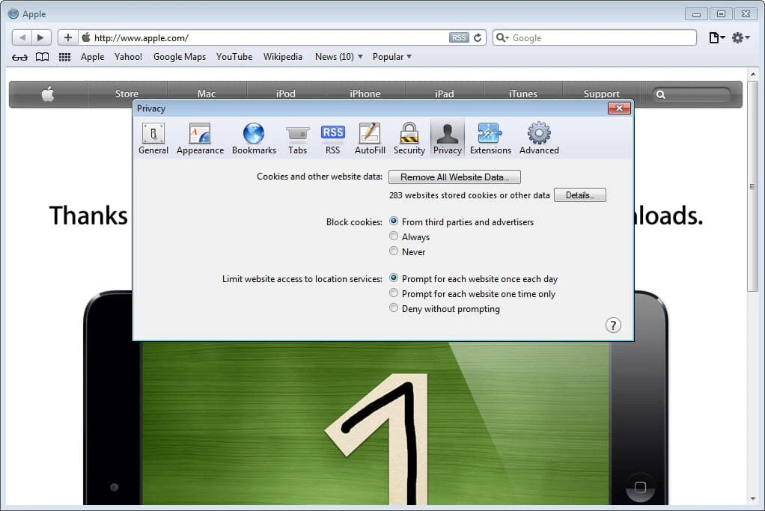This screenshot has width=765, height=511.
Task: Open the Help question mark button
Action: tap(613, 325)
